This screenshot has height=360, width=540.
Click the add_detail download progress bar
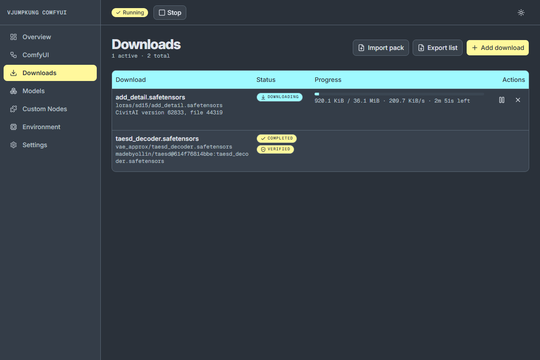click(399, 94)
